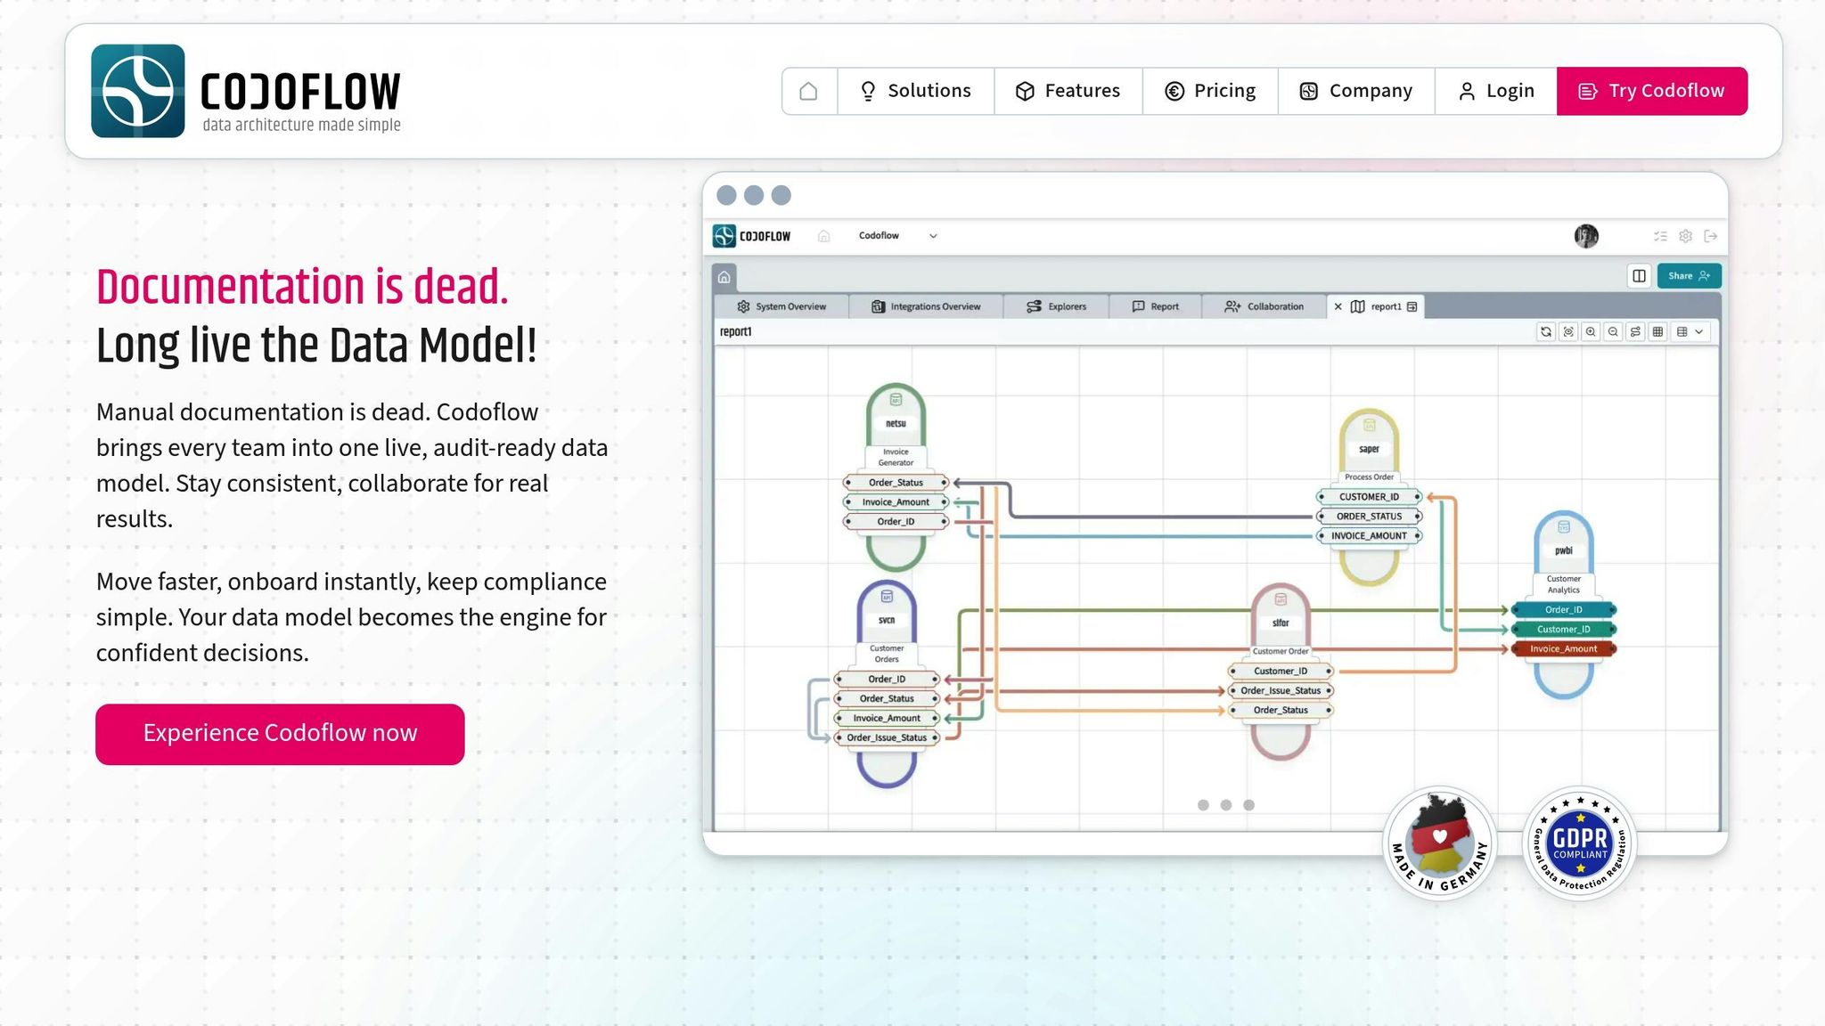Expand the Codoflow workspace dropdown
This screenshot has width=1825, height=1026.
[x=933, y=236]
